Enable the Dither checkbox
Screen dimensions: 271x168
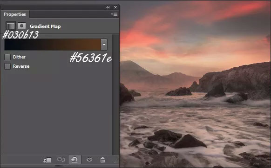click(7, 57)
